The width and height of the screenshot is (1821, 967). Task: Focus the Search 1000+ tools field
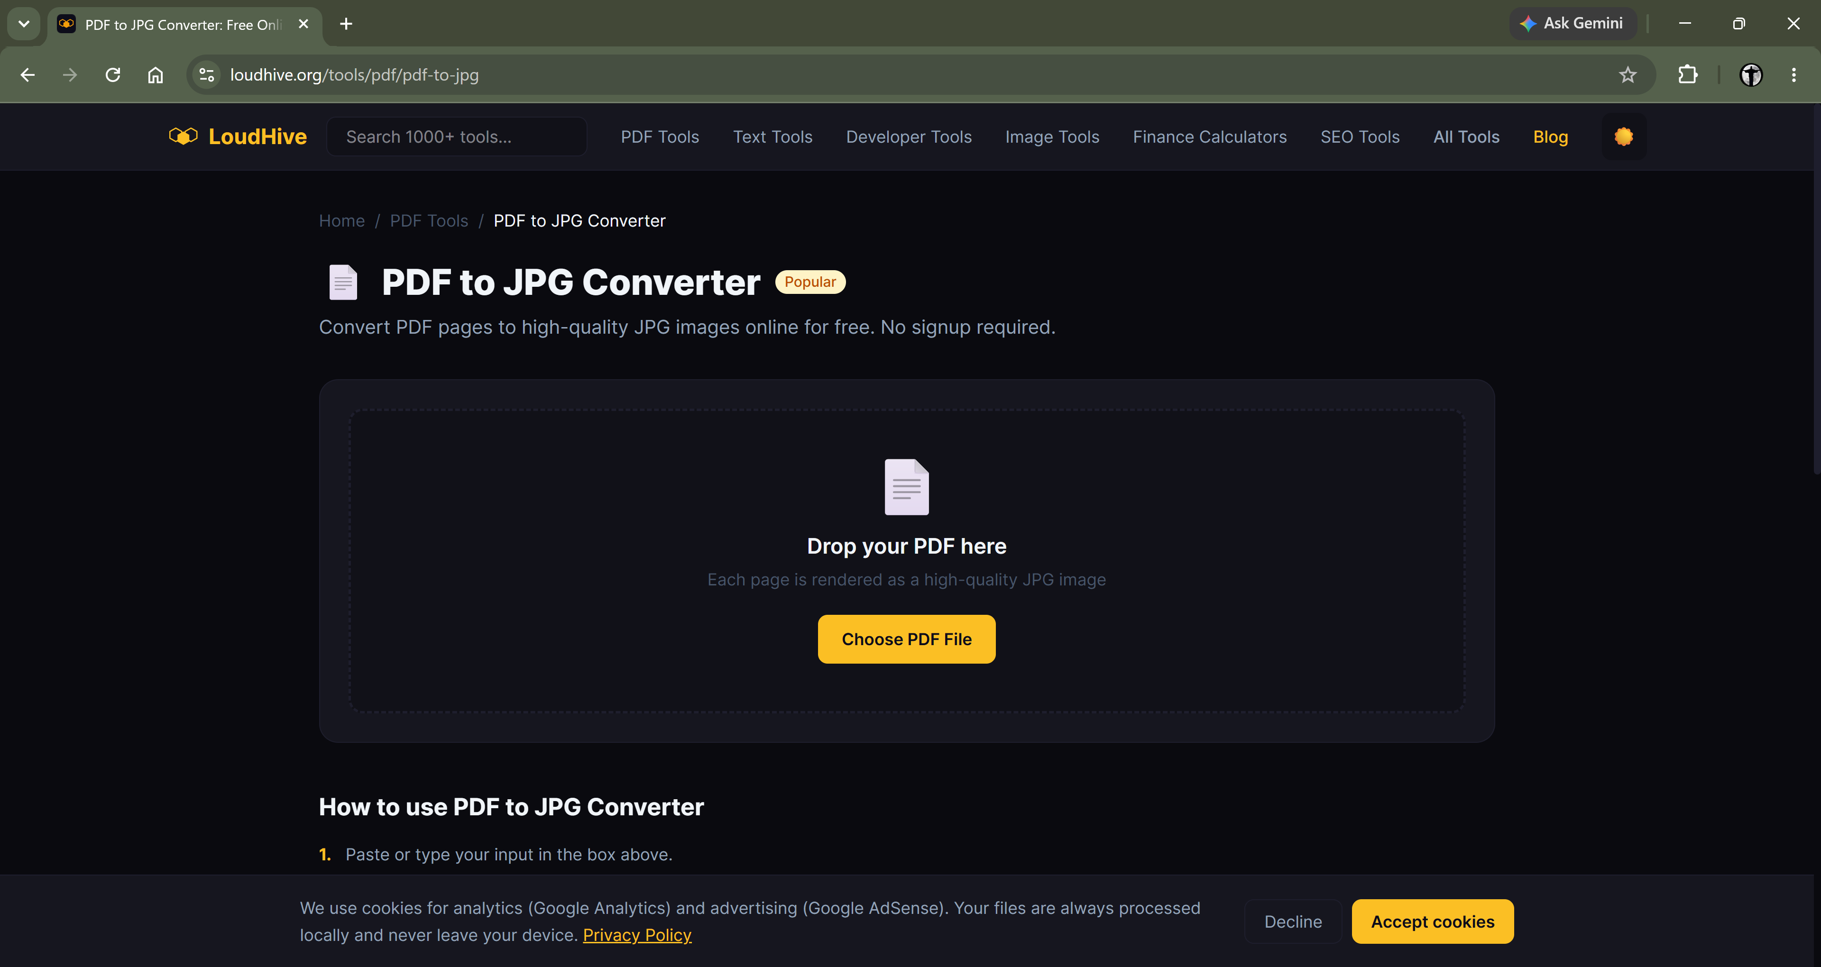click(457, 137)
